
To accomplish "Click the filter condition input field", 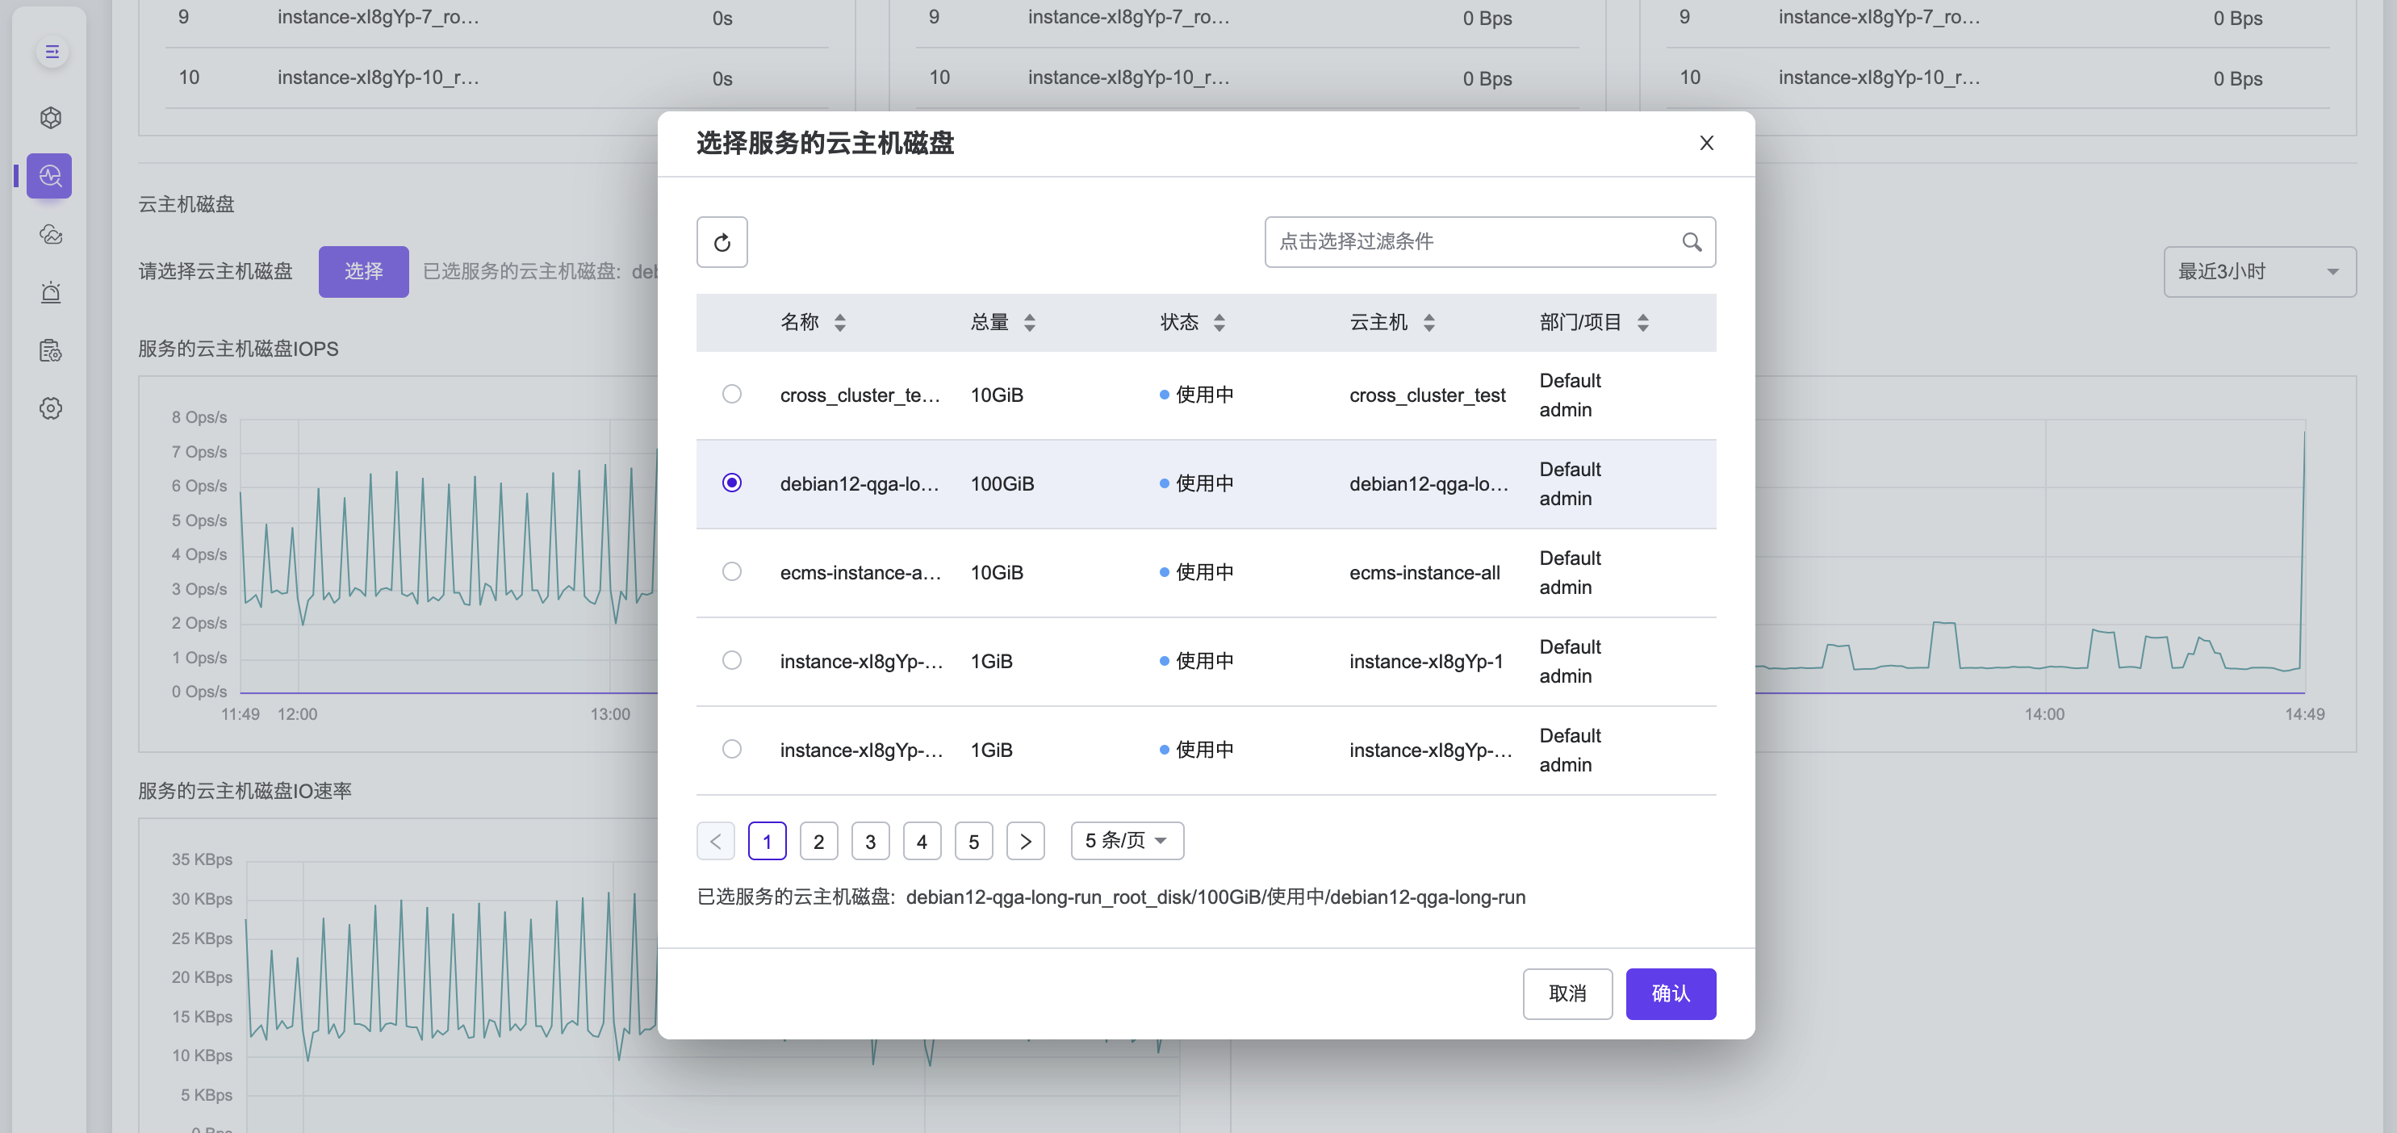I will [1490, 242].
